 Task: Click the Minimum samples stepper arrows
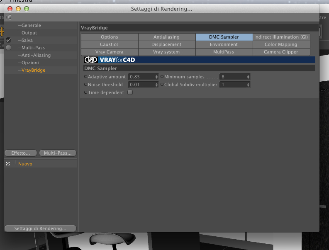248,77
